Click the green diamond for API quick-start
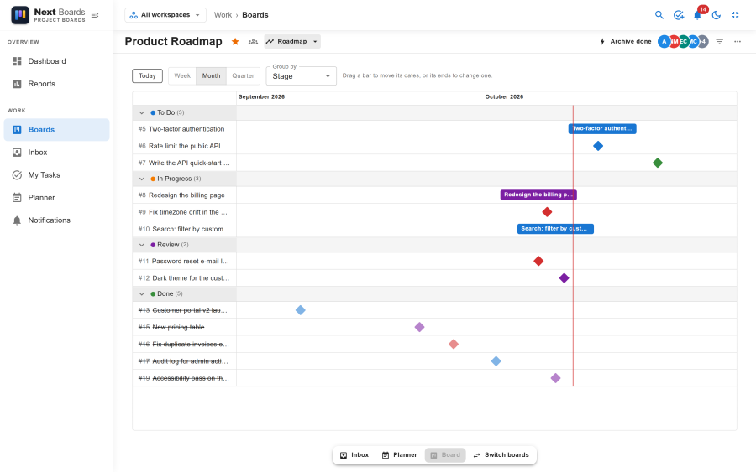 coord(658,163)
